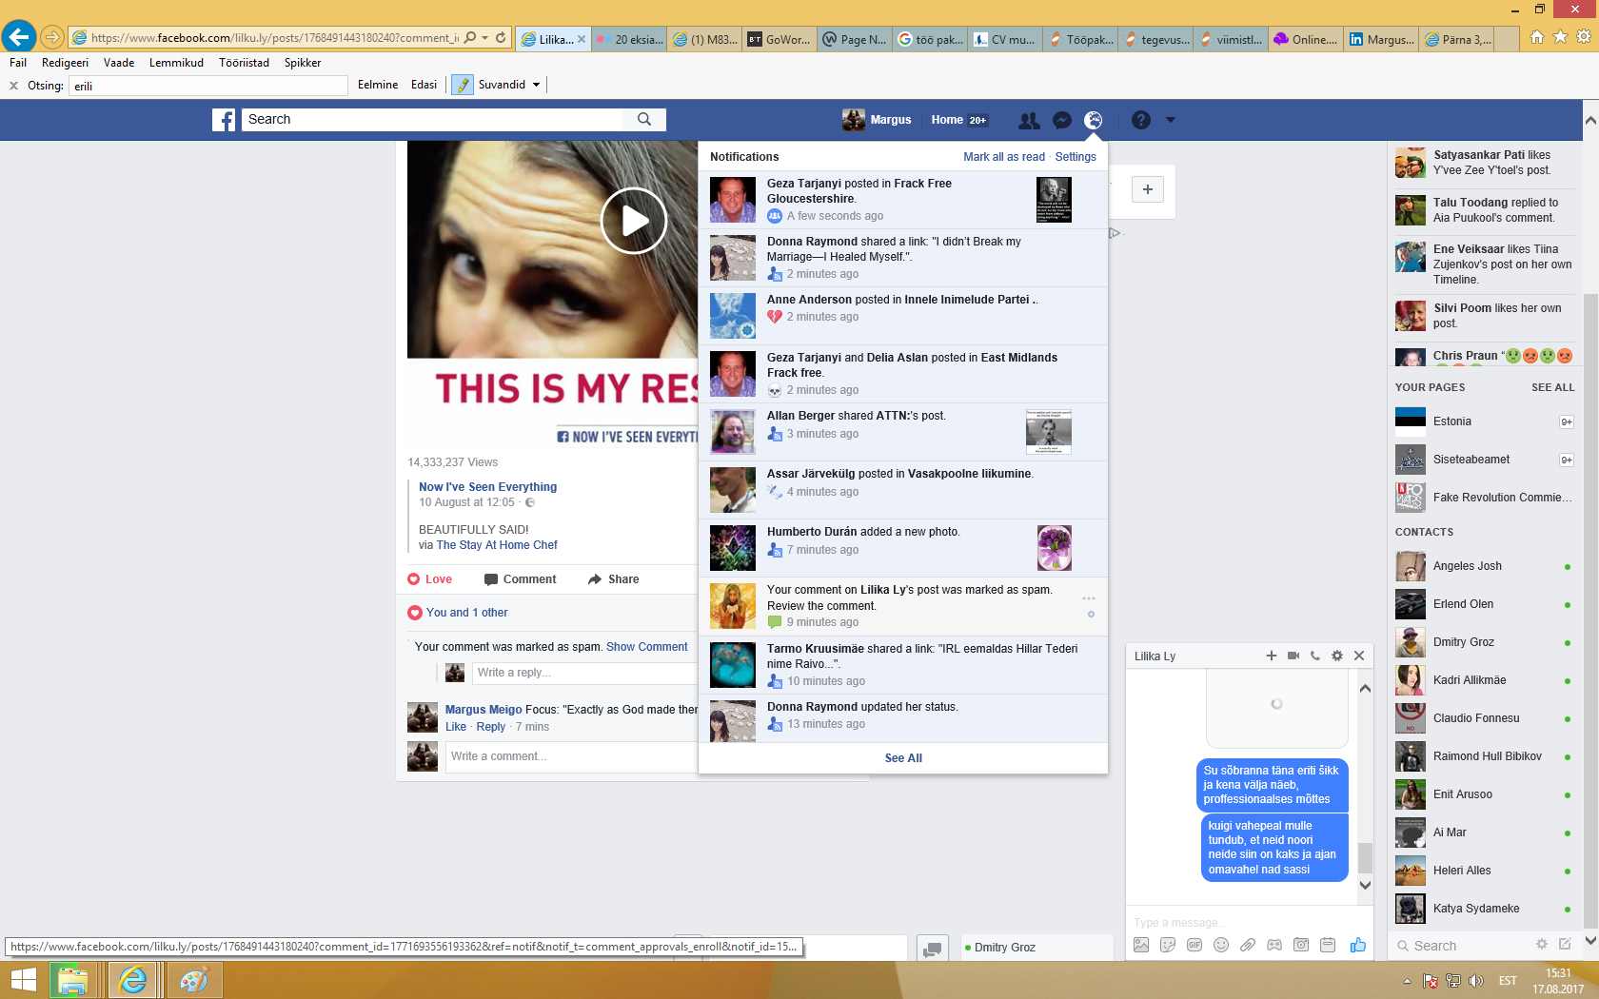Open Now I've Seen Everything page link
The height and width of the screenshot is (999, 1599).
[x=488, y=487]
